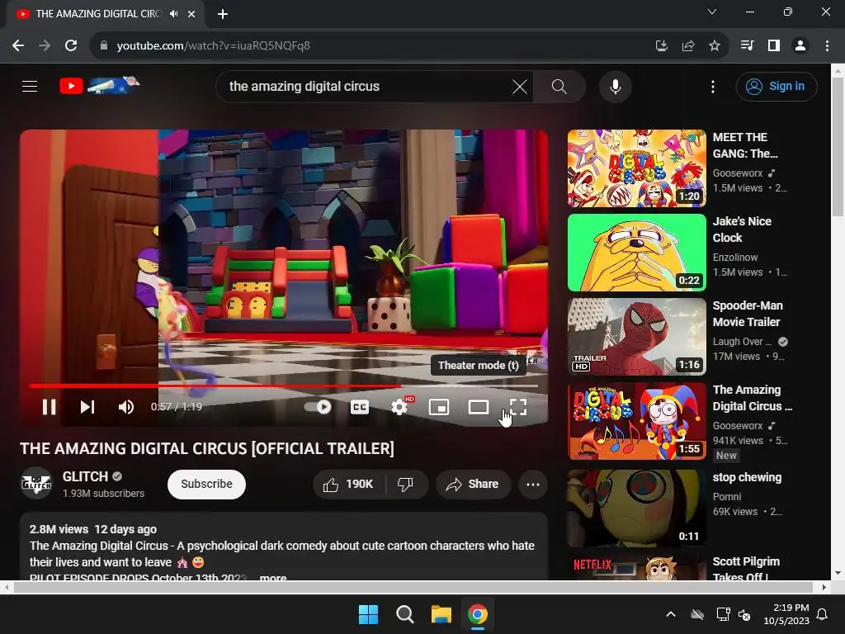Show hidden system tray icons chevron
This screenshot has height=634, width=845.
click(670, 614)
